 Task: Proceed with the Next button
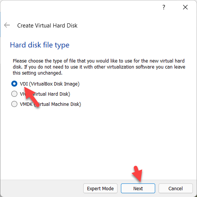[138, 188]
